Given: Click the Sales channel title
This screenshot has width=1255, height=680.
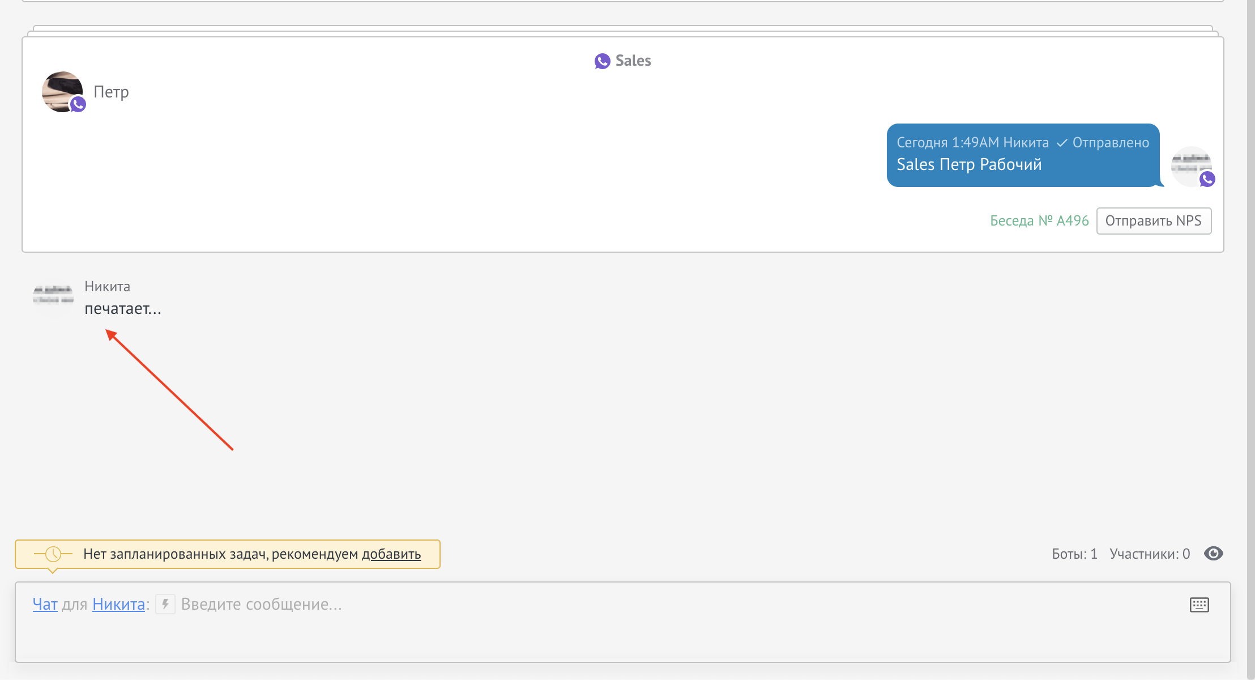Looking at the screenshot, I should coord(633,61).
